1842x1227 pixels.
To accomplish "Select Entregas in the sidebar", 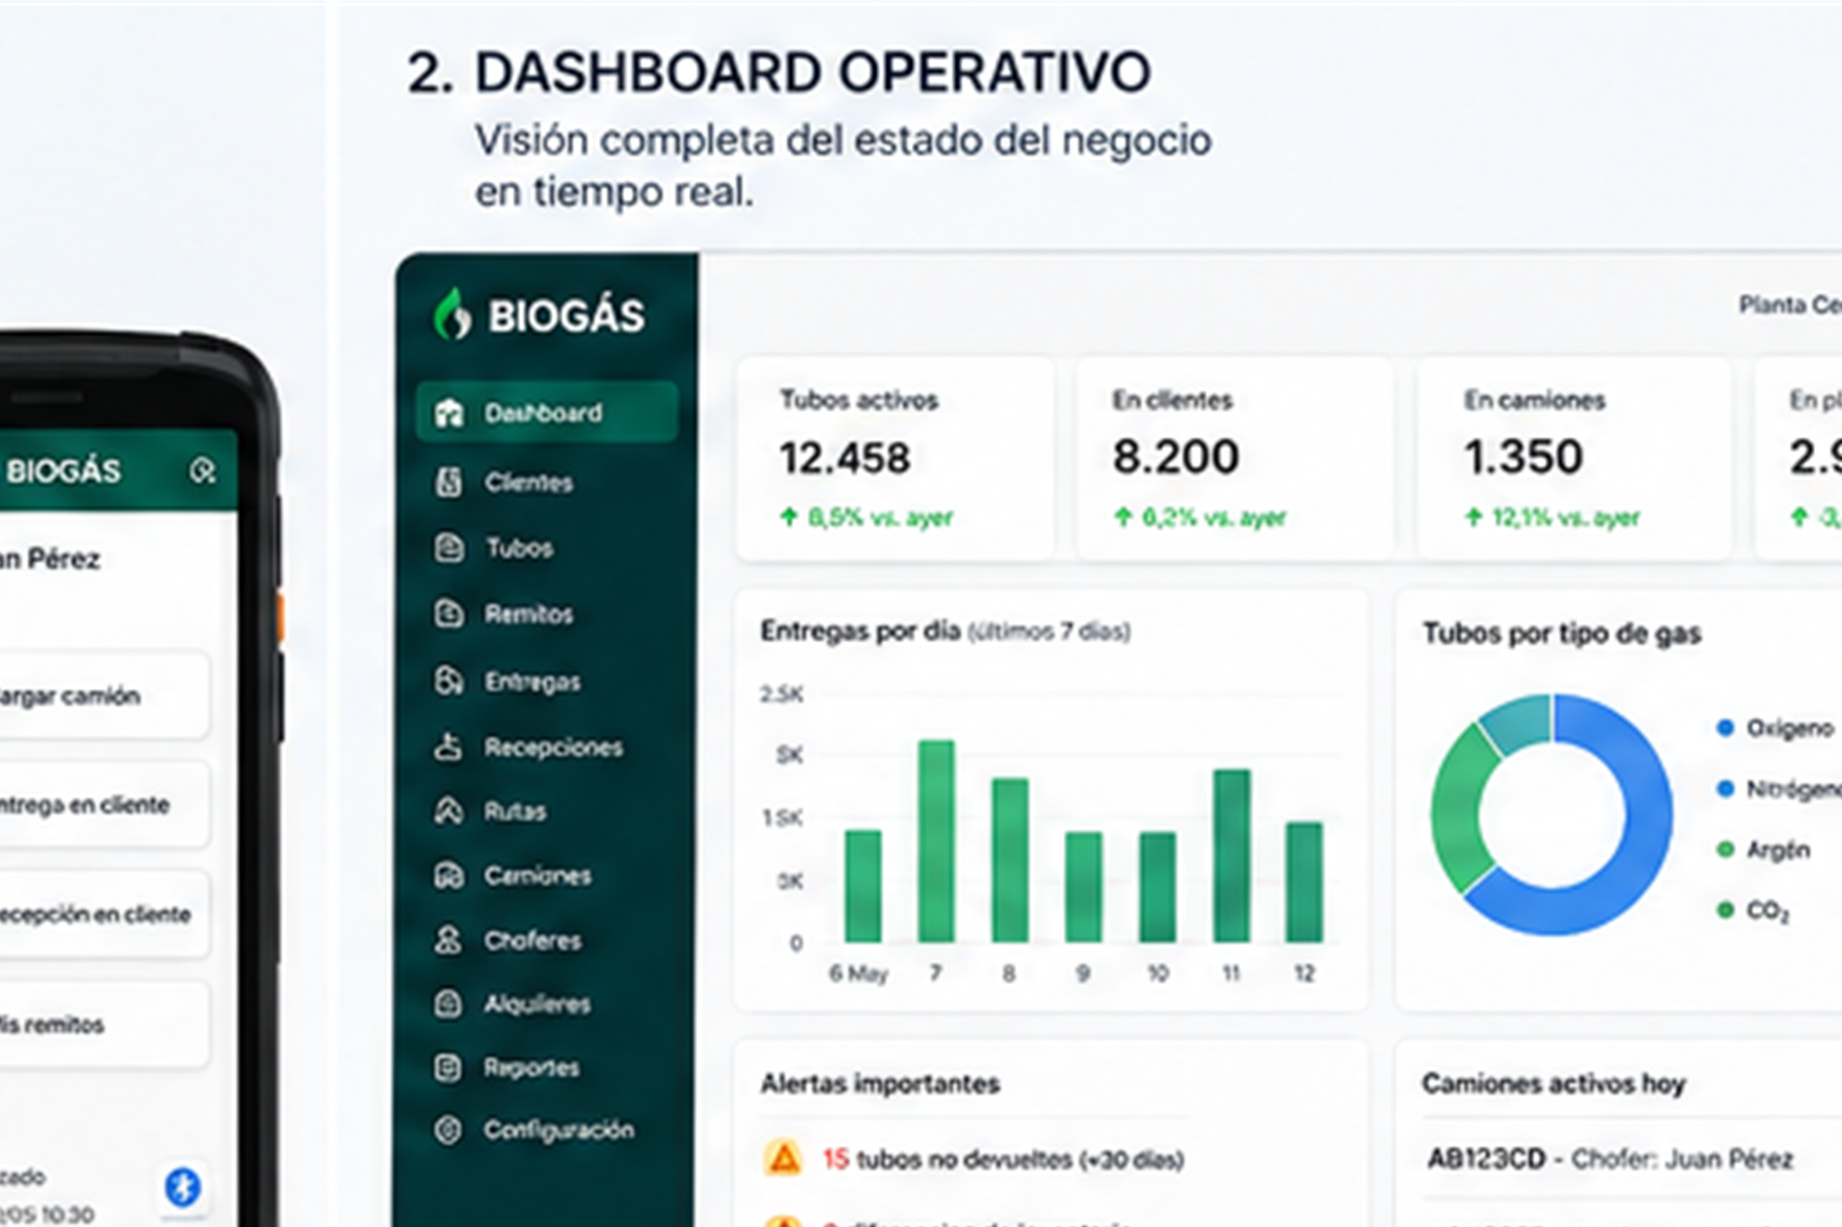I will (x=547, y=681).
